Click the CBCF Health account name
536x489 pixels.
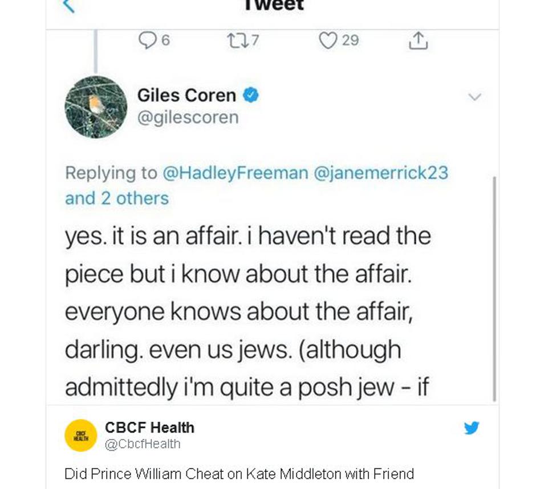coord(149,428)
